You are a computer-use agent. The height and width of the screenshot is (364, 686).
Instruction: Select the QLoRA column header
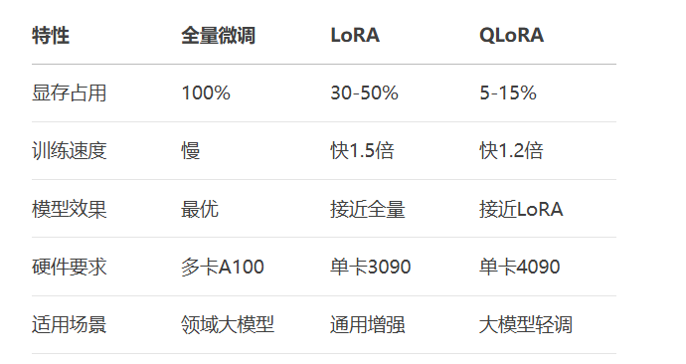click(x=511, y=36)
